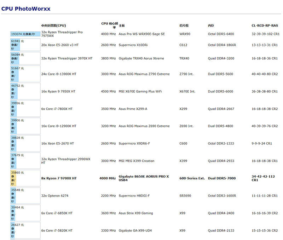Click the Gigabyte GA-X99-UD4 motherboard cell

(135, 230)
